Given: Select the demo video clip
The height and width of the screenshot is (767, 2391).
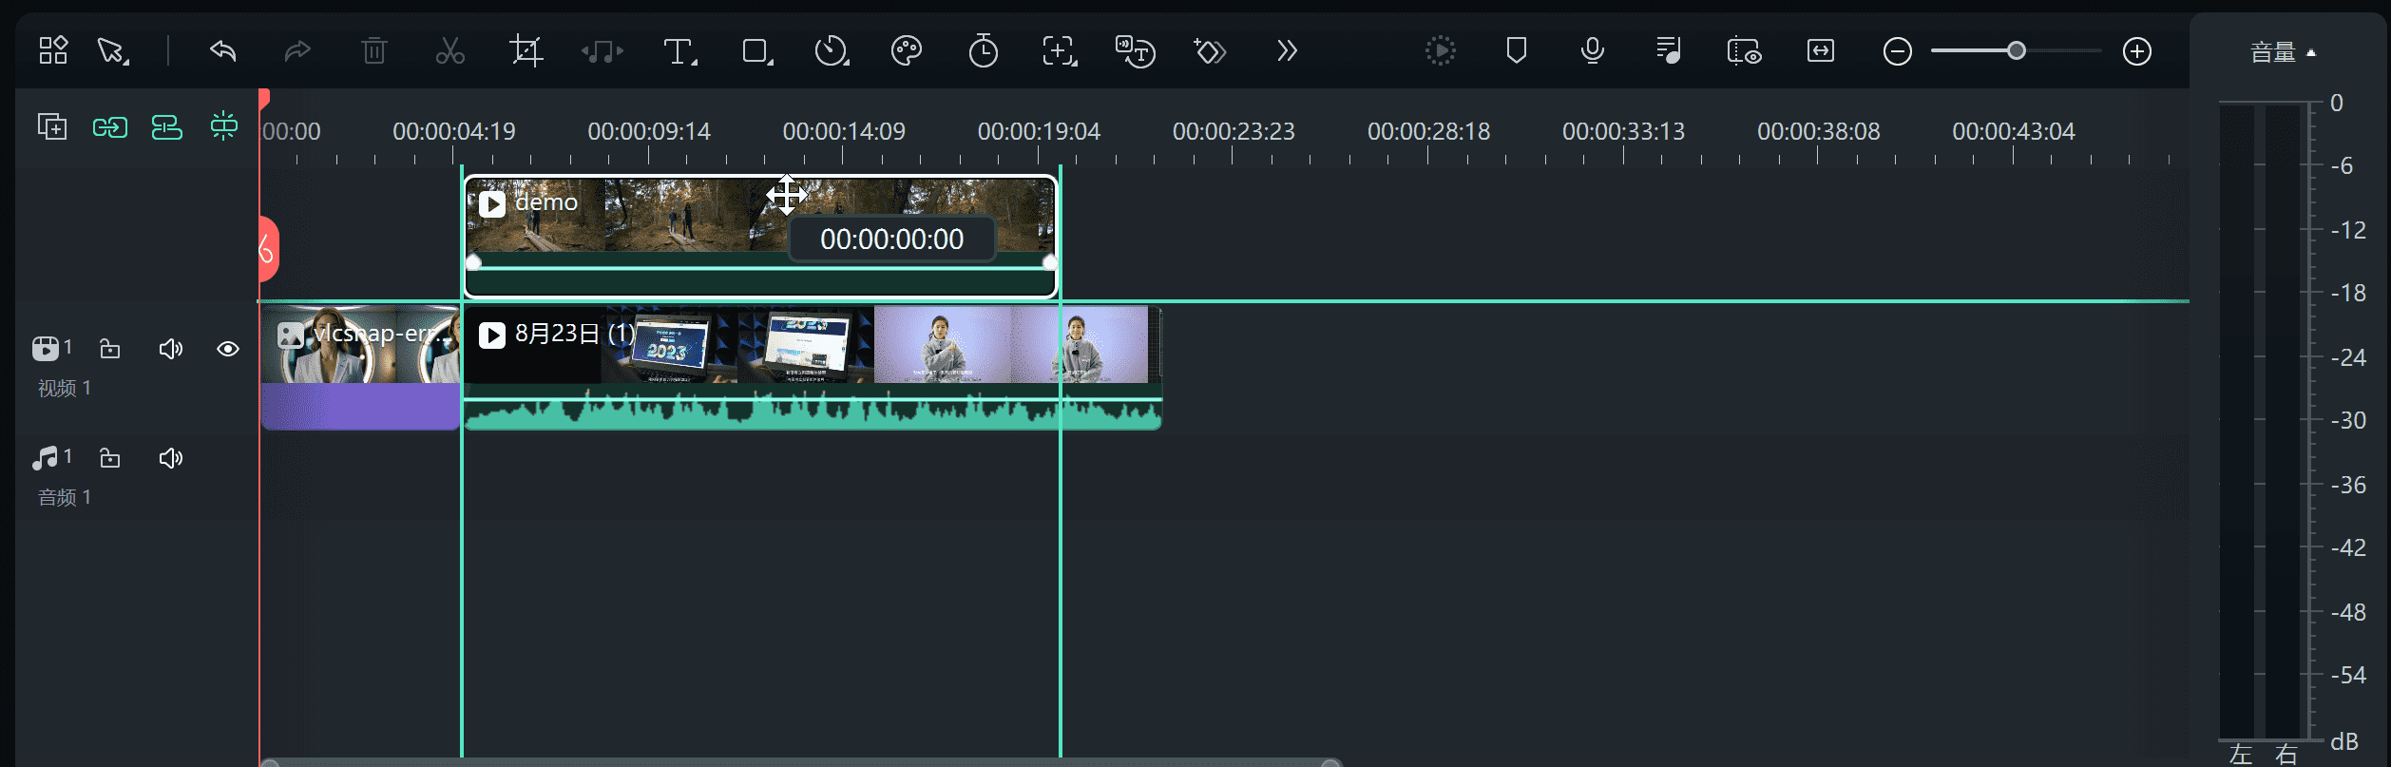Looking at the screenshot, I should point(760,236).
